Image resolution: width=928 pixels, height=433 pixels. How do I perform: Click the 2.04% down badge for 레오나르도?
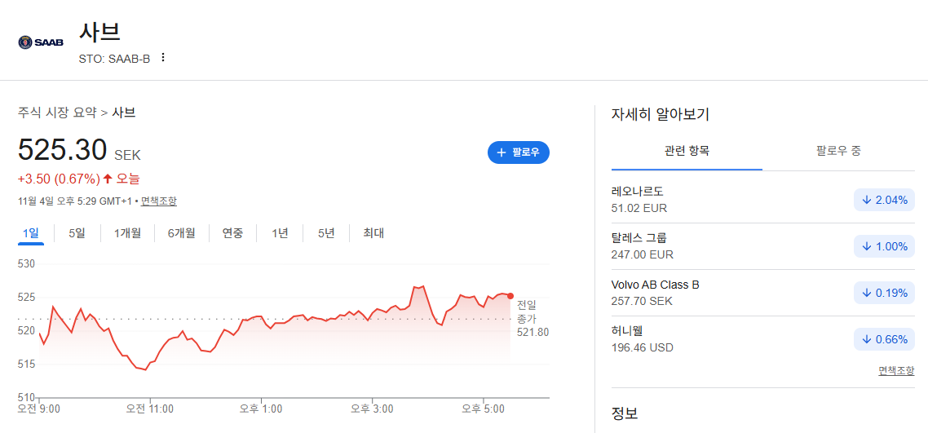[x=884, y=200]
